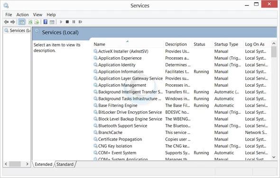Image resolution: width=280 pixels, height=178 pixels.
Task: Open the Action menu
Action: click(22, 15)
